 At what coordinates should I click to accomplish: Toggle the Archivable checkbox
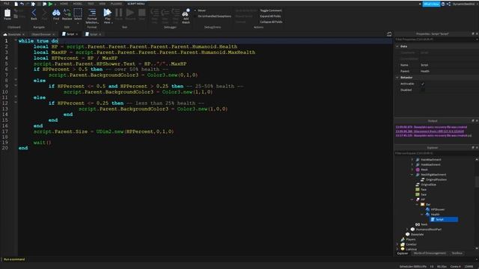[423, 84]
